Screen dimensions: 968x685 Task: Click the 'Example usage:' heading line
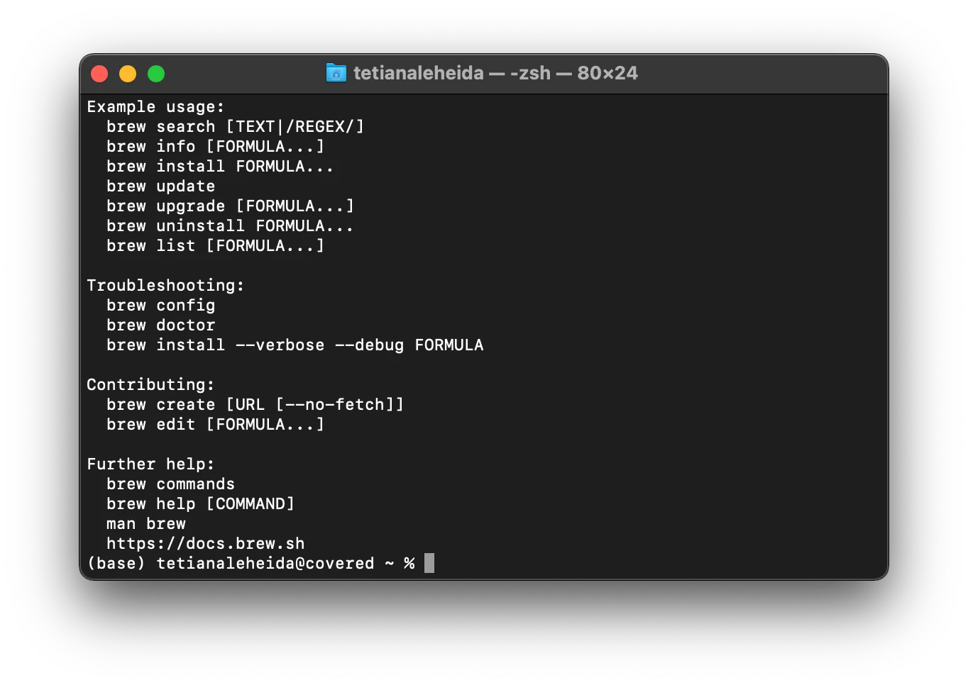pos(155,107)
